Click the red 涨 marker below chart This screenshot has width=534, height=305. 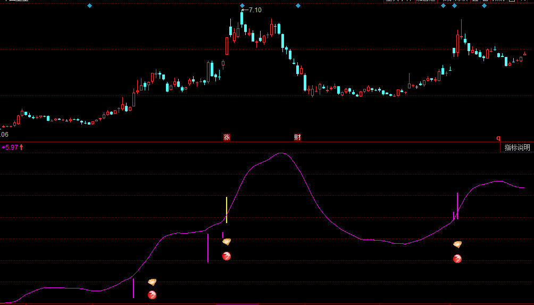tap(227, 137)
